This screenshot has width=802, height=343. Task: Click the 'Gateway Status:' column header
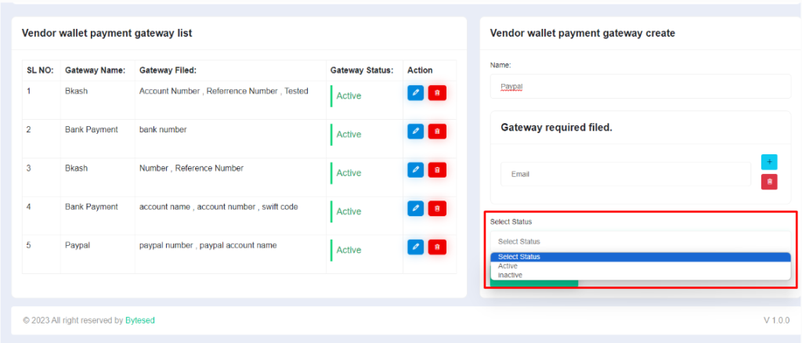coord(362,70)
